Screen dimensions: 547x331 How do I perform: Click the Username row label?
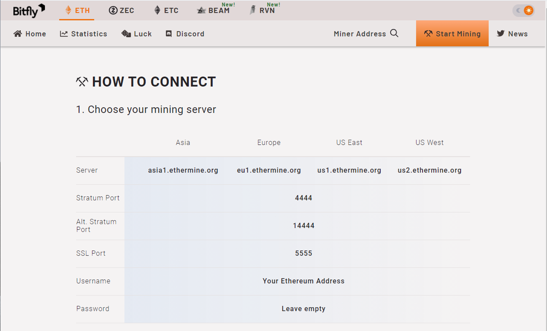click(x=93, y=281)
